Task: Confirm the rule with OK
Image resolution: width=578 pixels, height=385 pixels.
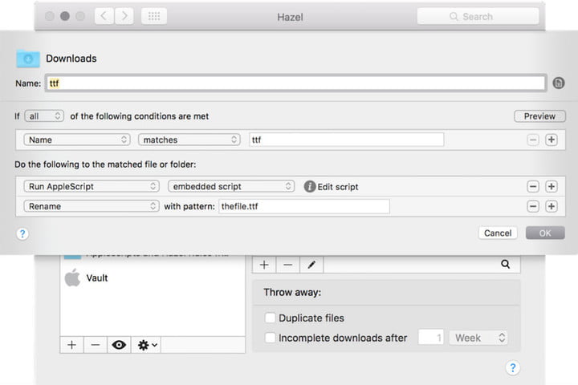Action: click(x=545, y=233)
